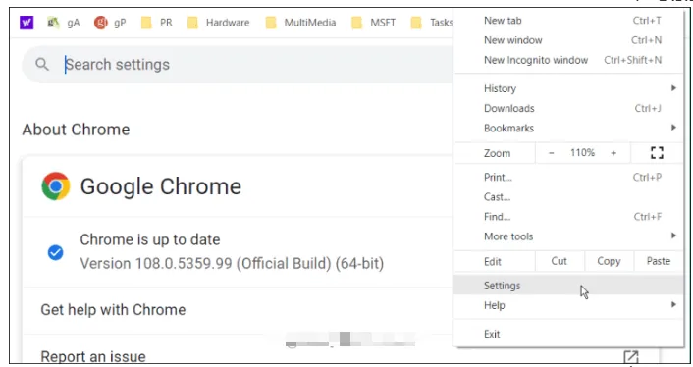Choose Exit from the Chrome menu
The width and height of the screenshot is (693, 367).
(x=569, y=334)
